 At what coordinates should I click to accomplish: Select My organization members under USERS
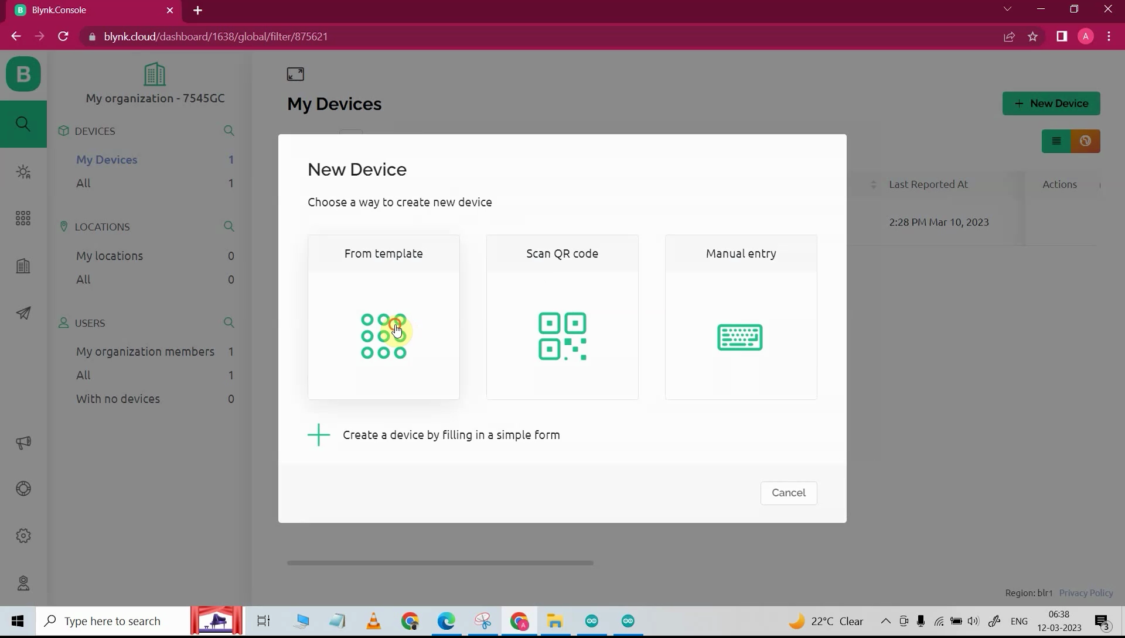145,351
